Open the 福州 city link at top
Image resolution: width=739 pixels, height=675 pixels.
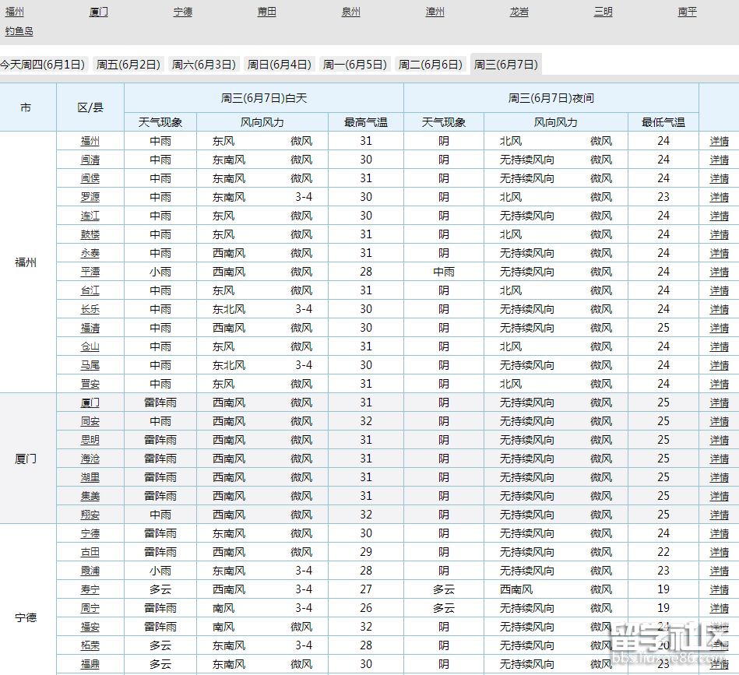click(14, 11)
